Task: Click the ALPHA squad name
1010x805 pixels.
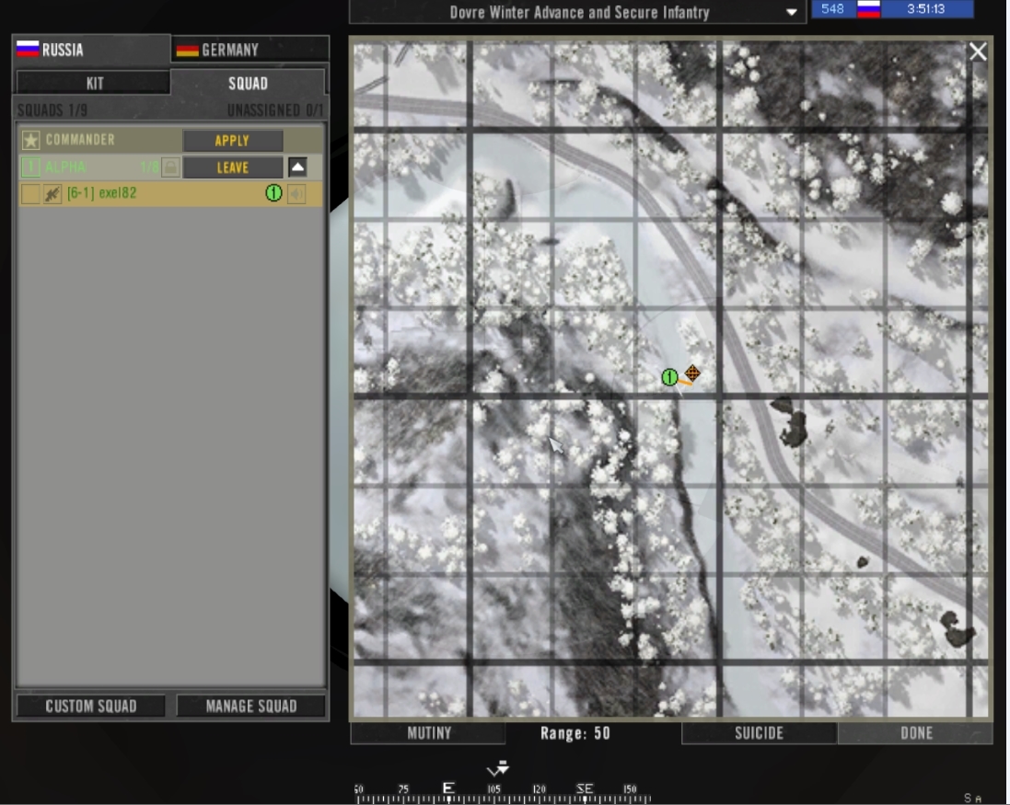Action: (65, 167)
